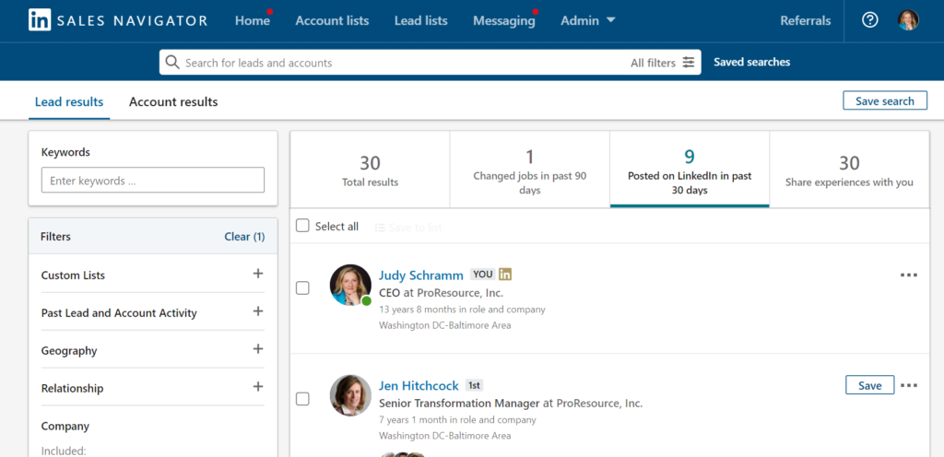Show Posted on LinkedIn in past 30 days
This screenshot has height=457, width=944.
tap(690, 170)
